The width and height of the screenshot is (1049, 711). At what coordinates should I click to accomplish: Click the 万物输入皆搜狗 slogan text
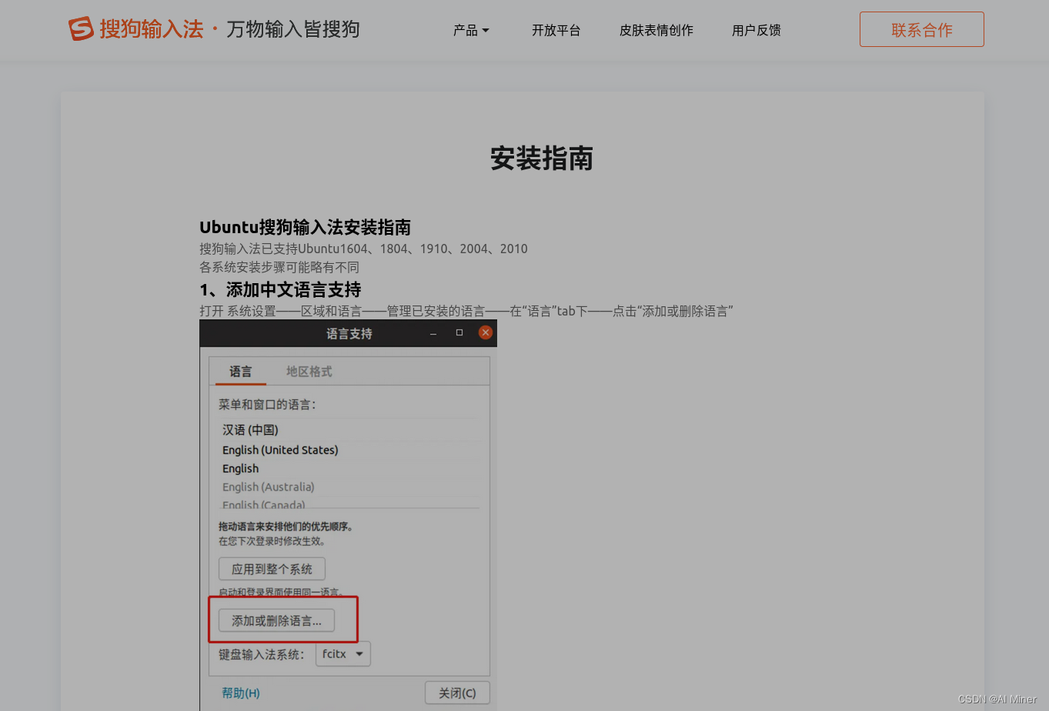point(293,29)
